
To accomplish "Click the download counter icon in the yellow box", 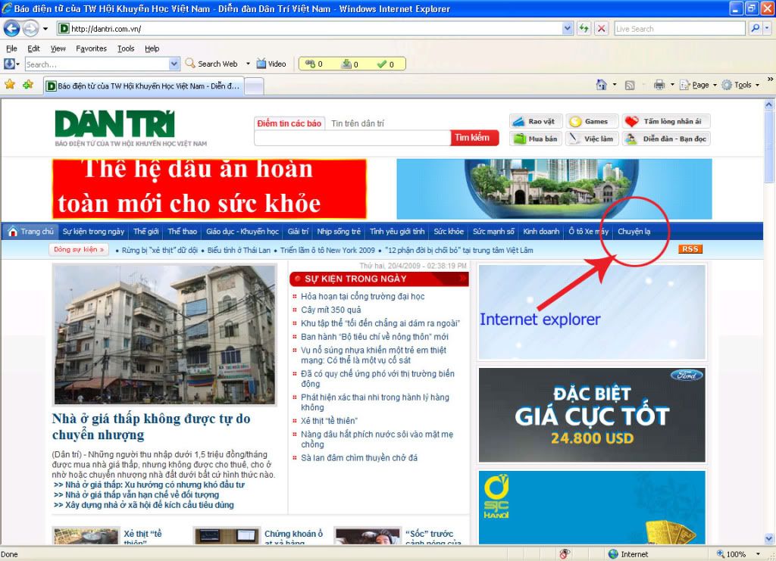I will point(346,64).
